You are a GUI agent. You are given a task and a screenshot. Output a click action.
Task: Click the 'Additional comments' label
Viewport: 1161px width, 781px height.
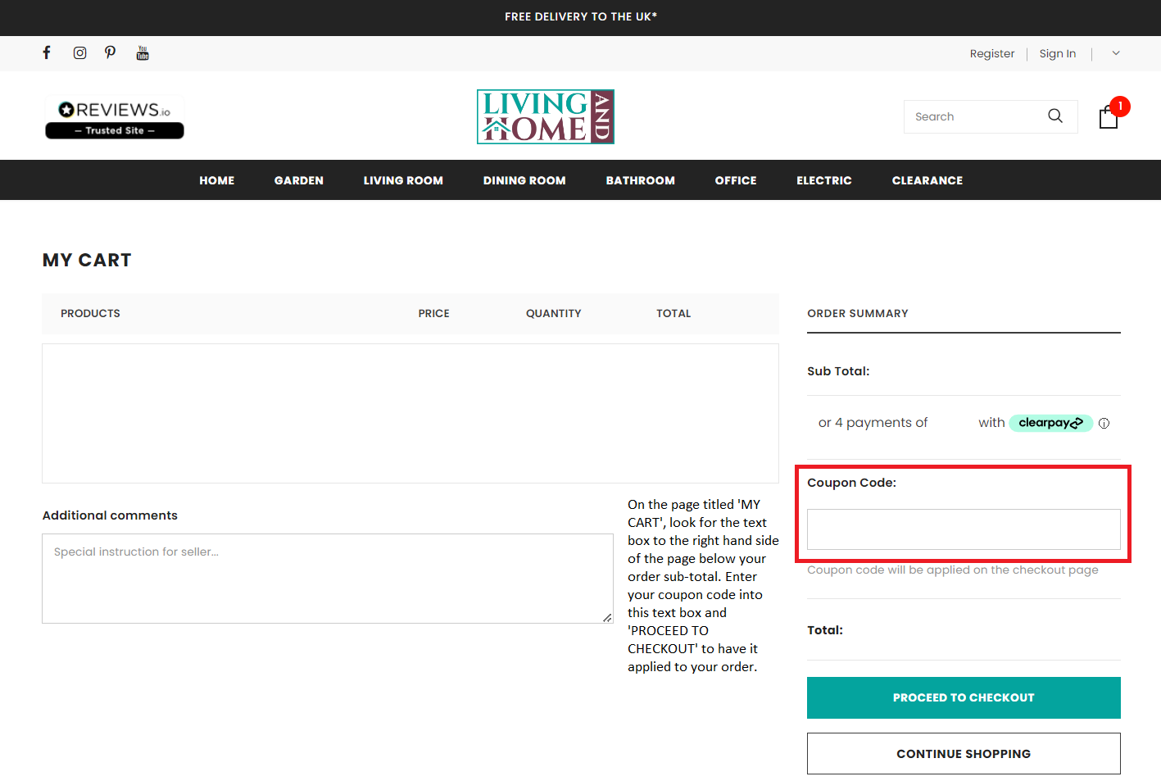(110, 515)
